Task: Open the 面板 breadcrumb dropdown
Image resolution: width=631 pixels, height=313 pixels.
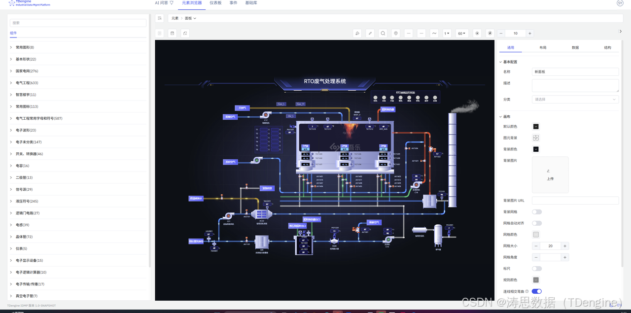Action: pos(190,18)
